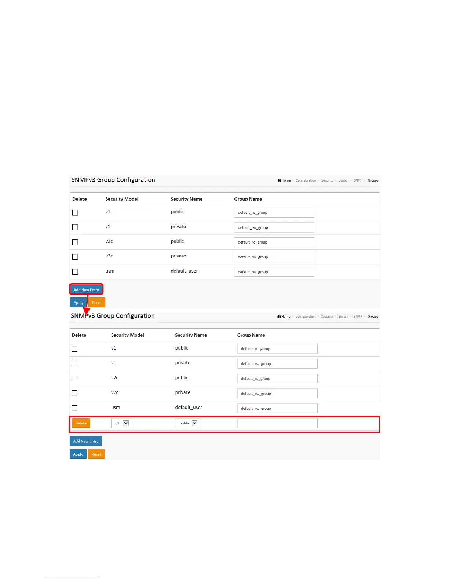Click Add New Entry in lower screenshot

pos(86,441)
